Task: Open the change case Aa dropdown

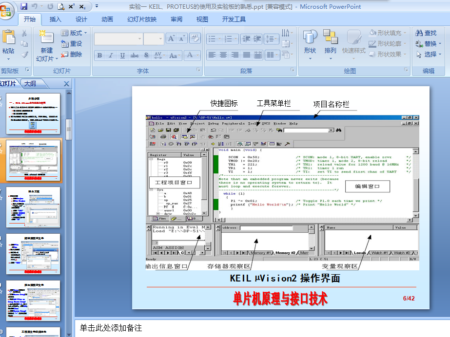Action: pos(175,56)
